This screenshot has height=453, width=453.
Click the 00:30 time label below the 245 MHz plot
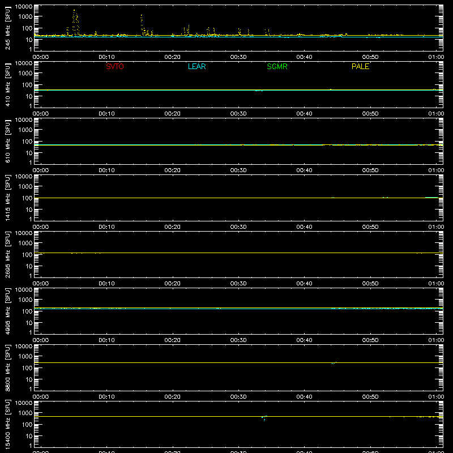238,57
